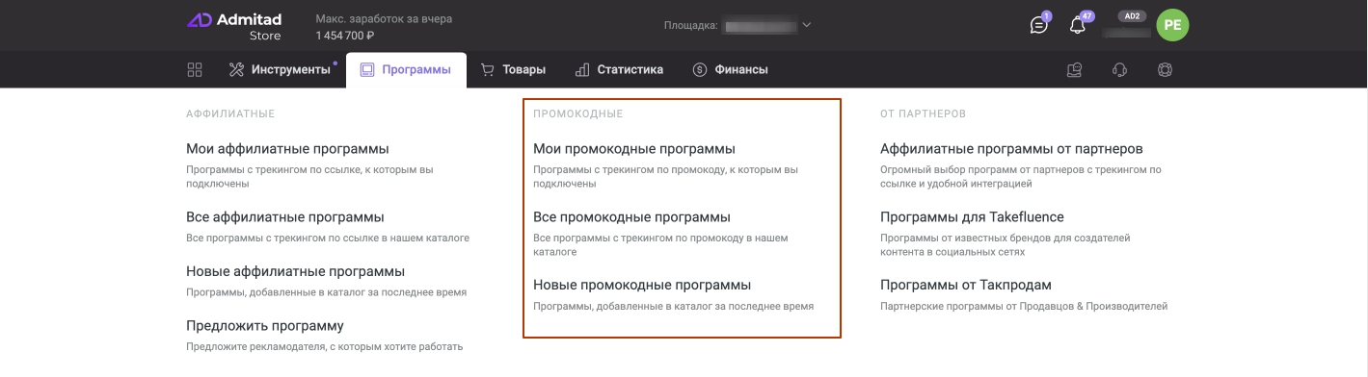Go to Мои промокодные программы
This screenshot has height=377, width=1368.
[x=634, y=149]
